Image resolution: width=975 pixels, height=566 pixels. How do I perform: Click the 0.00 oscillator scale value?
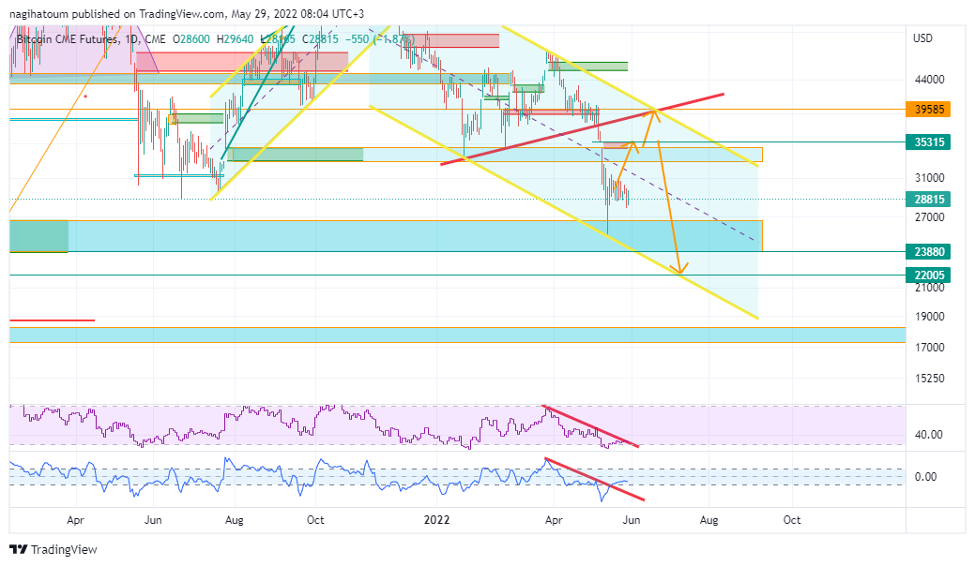tap(926, 477)
